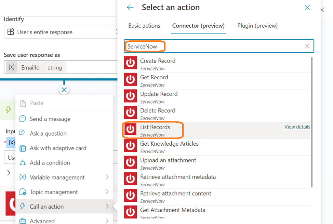This screenshot has width=333, height=224.
Task: Click the Get Knowledge Articles connector icon
Action: [x=130, y=147]
